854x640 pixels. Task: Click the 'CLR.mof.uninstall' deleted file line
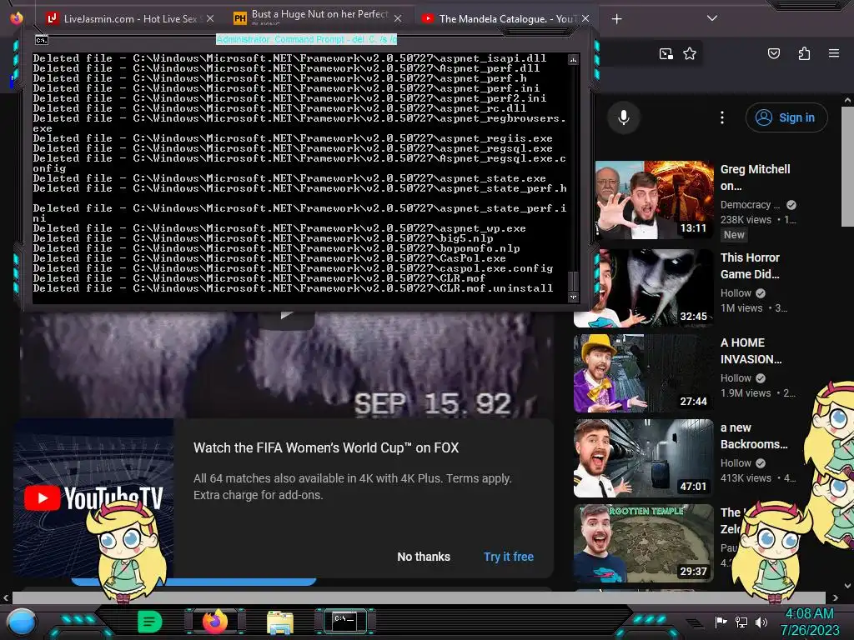tap(293, 288)
